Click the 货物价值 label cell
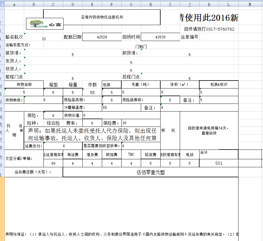263x241 pixels. (x=73, y=115)
